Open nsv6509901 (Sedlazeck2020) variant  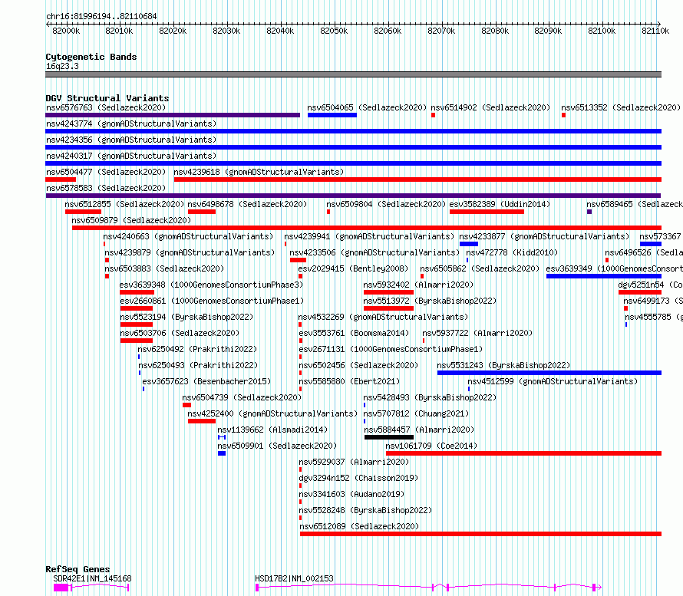[277, 446]
